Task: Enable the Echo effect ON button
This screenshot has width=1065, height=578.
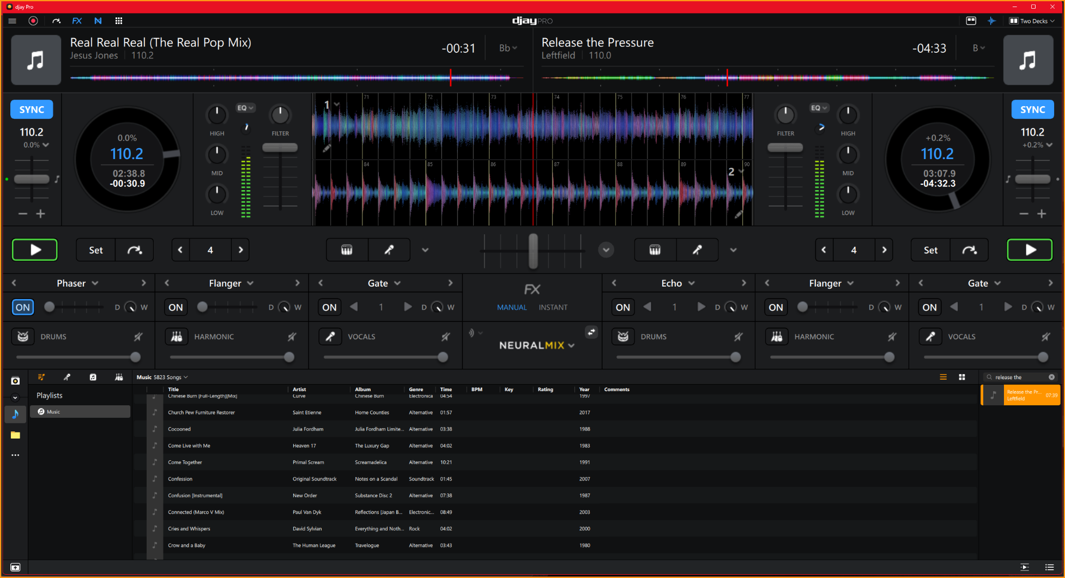Action: coord(623,307)
